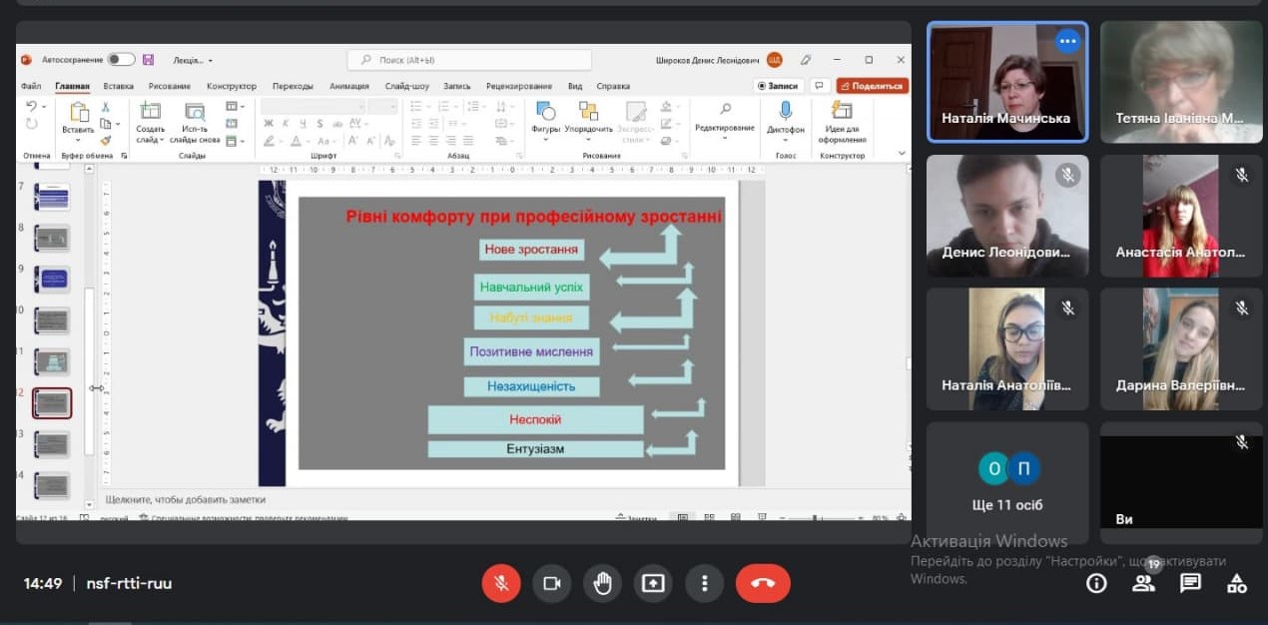
Task: Open the meeting details info icon
Action: click(1096, 583)
